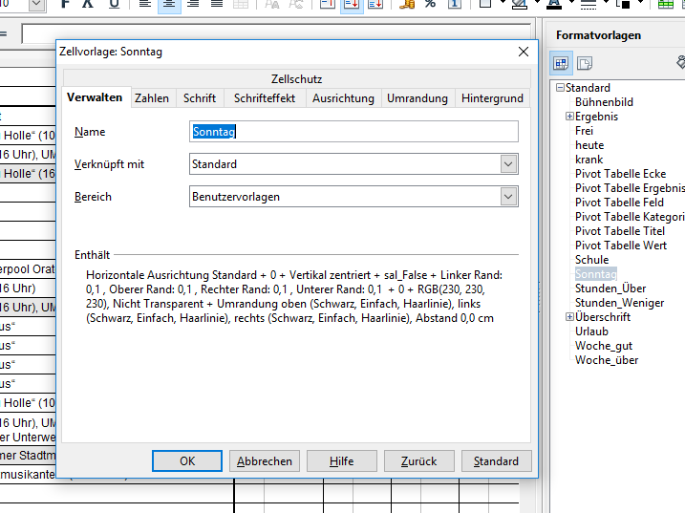
Task: Open the Bereich dropdown list
Action: click(x=508, y=197)
